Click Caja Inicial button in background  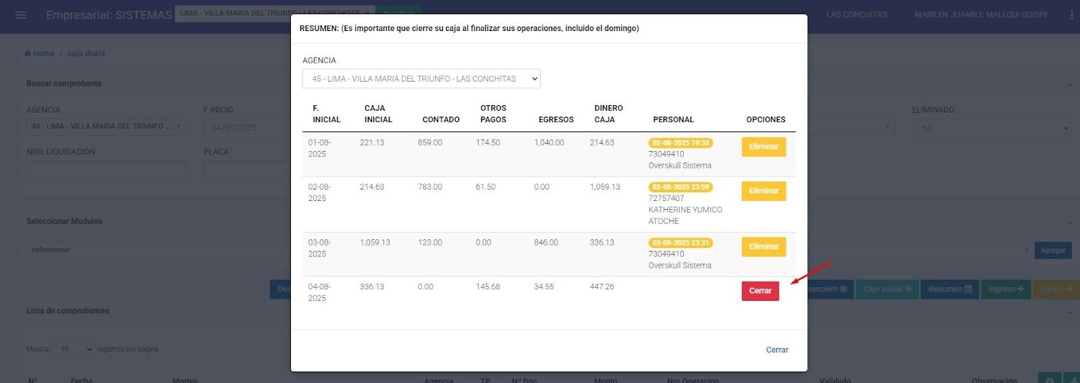[x=887, y=289]
